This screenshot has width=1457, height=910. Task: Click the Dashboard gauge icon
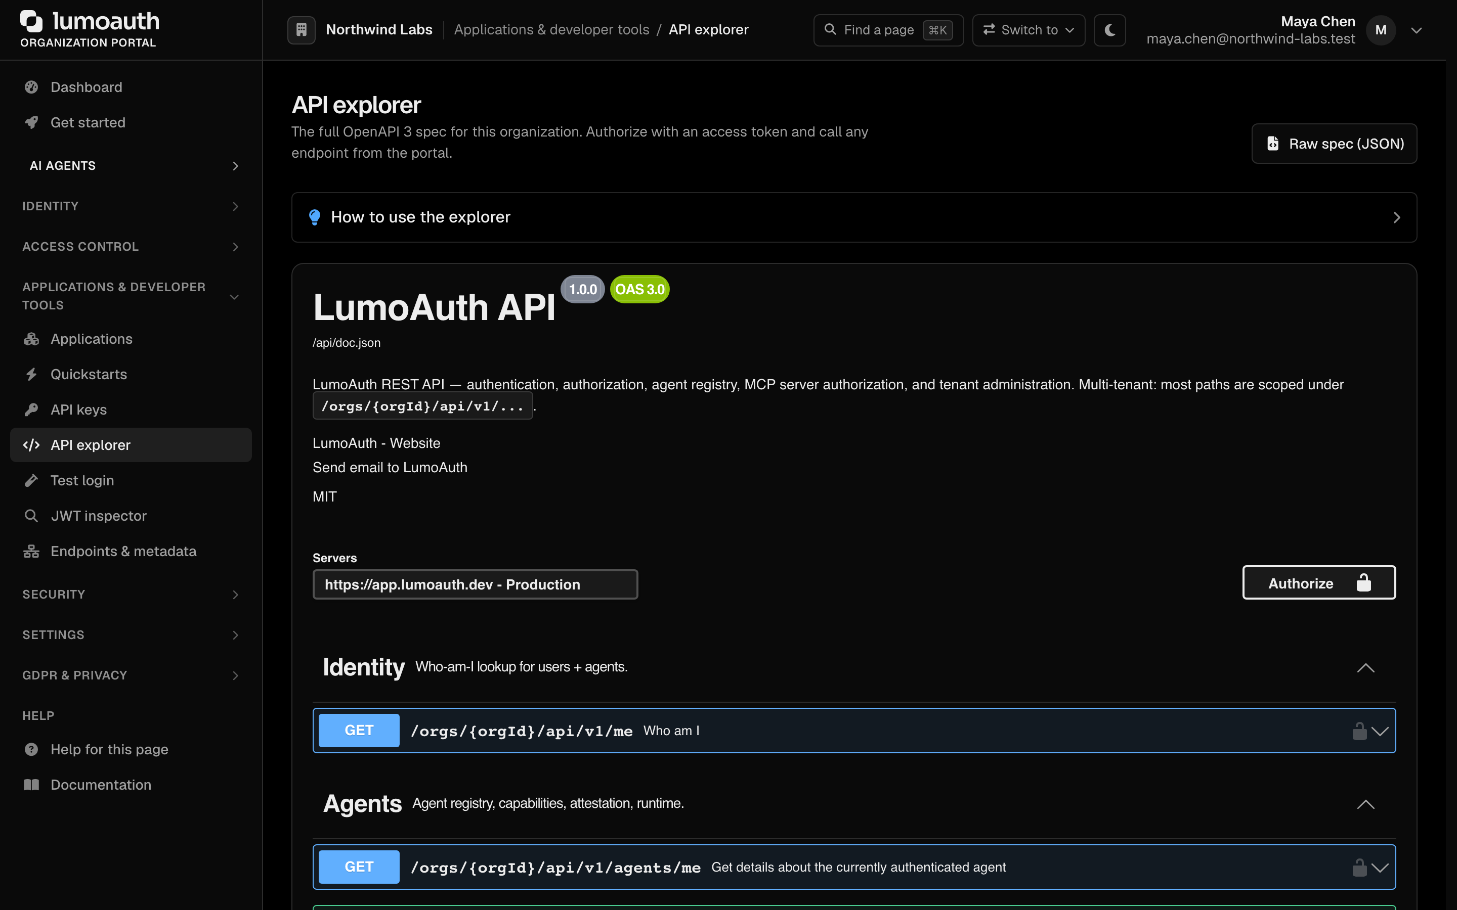click(31, 87)
